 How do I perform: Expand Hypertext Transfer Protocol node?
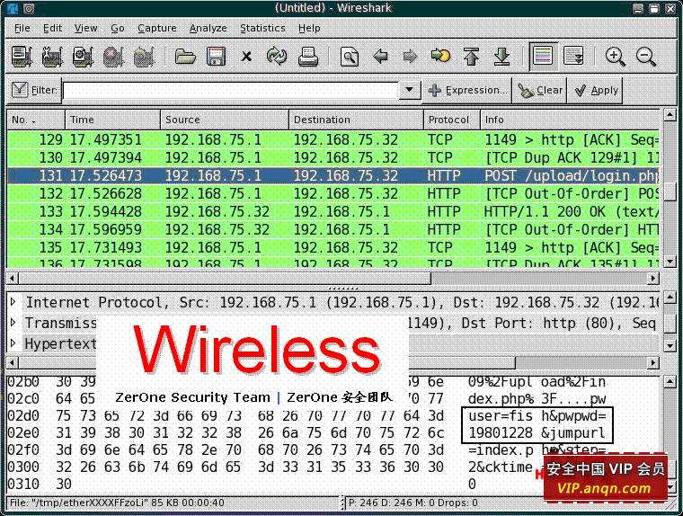13,343
